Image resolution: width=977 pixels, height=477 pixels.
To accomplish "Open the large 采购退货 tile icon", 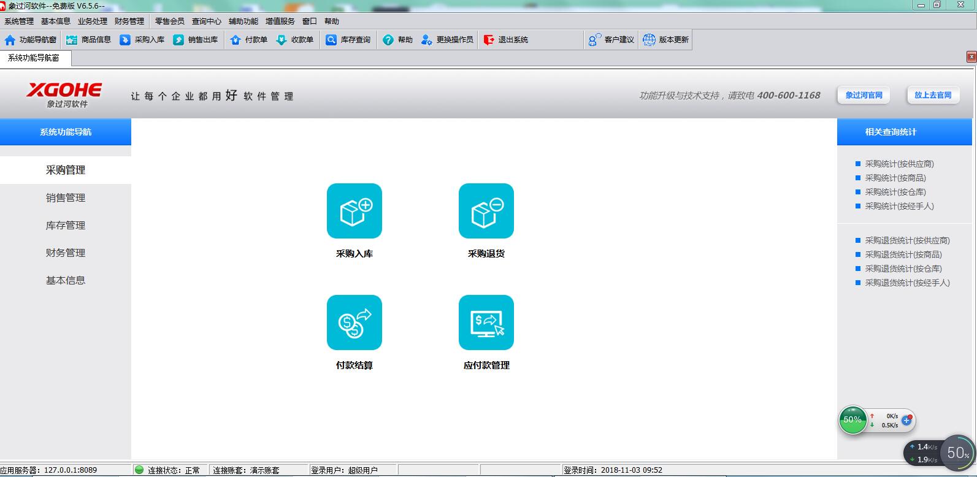I will [x=486, y=211].
